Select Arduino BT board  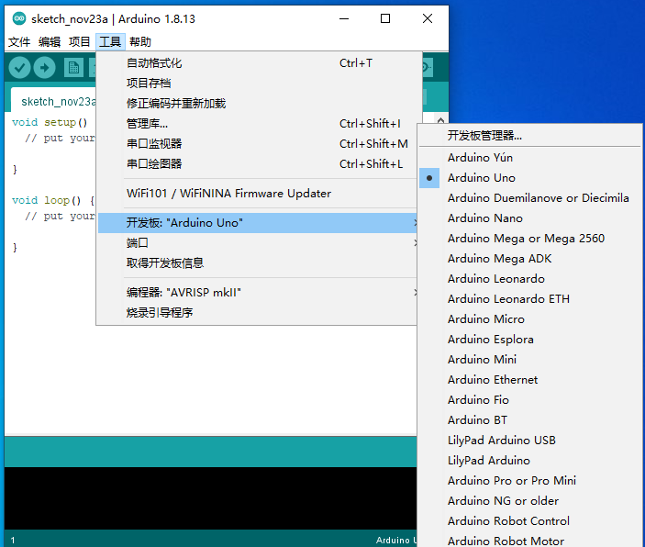[x=529, y=419]
